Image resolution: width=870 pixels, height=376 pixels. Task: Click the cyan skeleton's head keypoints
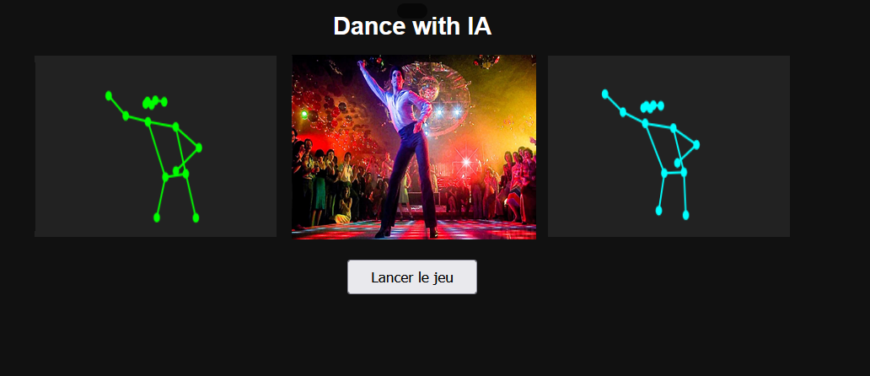(x=652, y=106)
